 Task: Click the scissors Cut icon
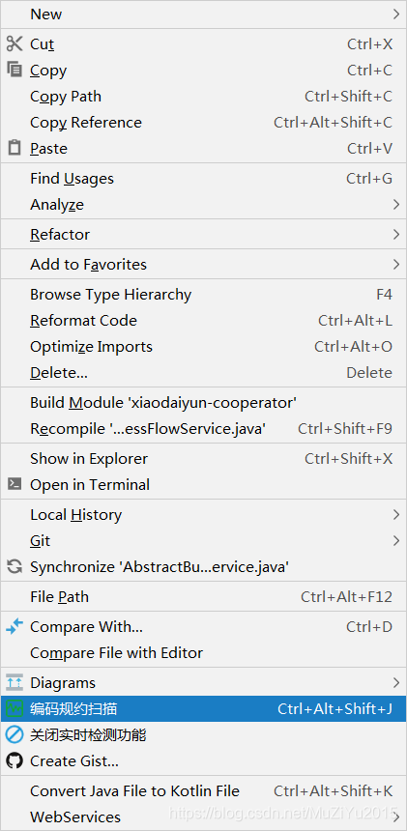point(15,43)
